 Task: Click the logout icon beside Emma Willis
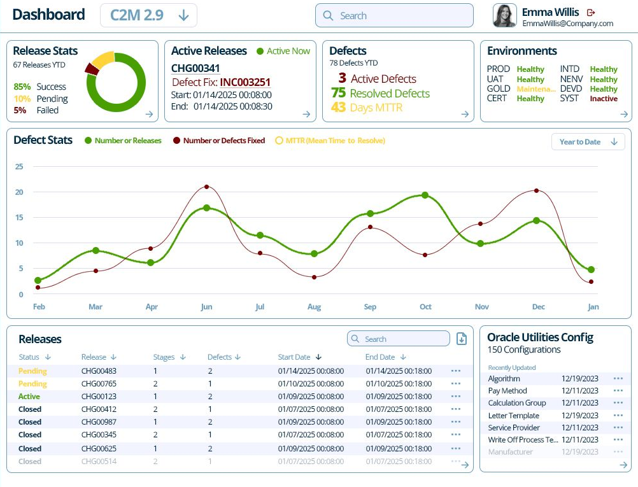pos(591,13)
